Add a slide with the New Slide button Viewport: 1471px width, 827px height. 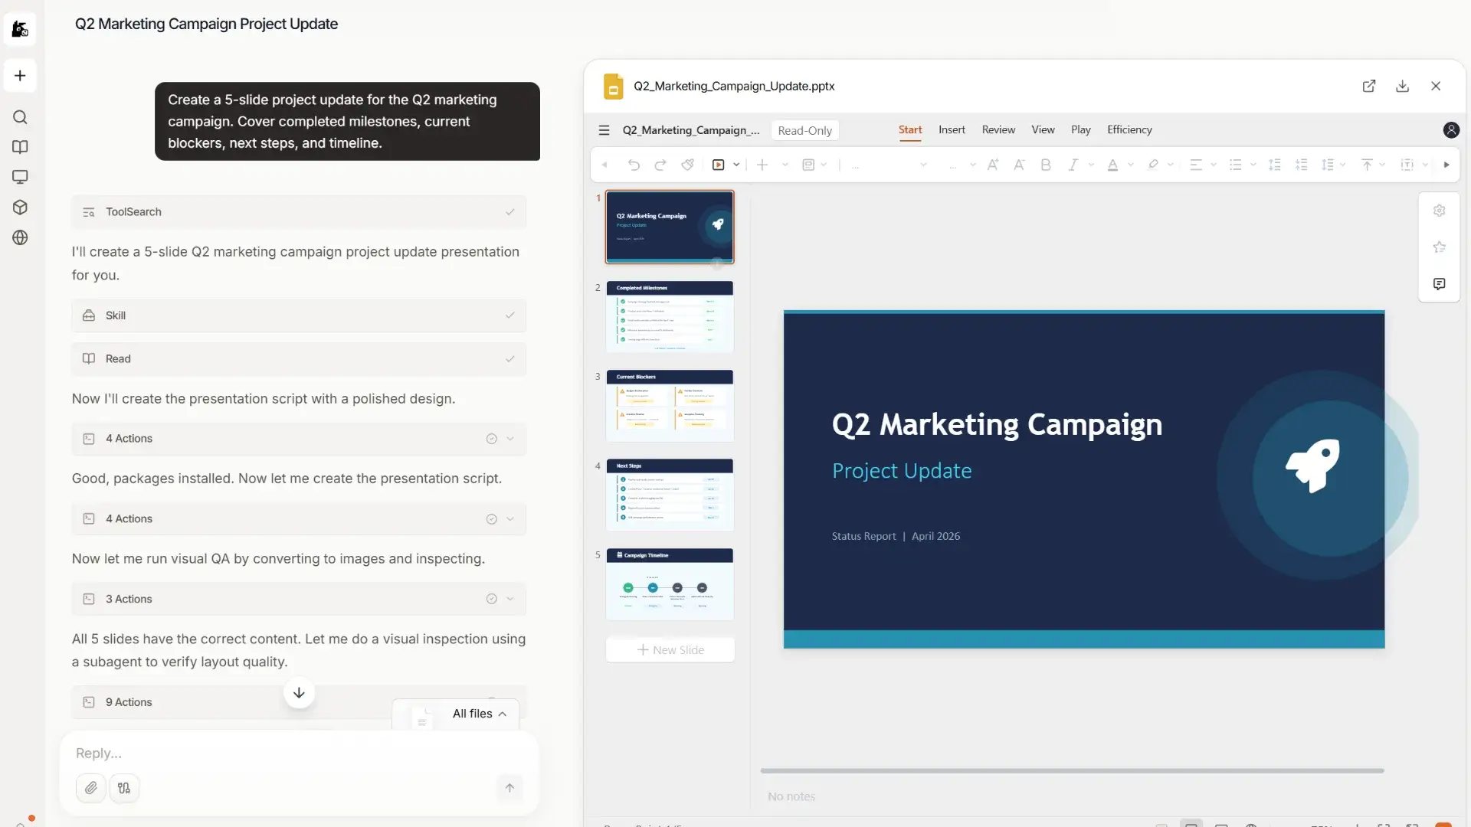tap(670, 649)
